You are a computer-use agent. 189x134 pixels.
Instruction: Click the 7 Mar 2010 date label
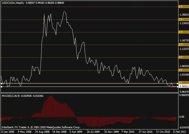point(128,132)
